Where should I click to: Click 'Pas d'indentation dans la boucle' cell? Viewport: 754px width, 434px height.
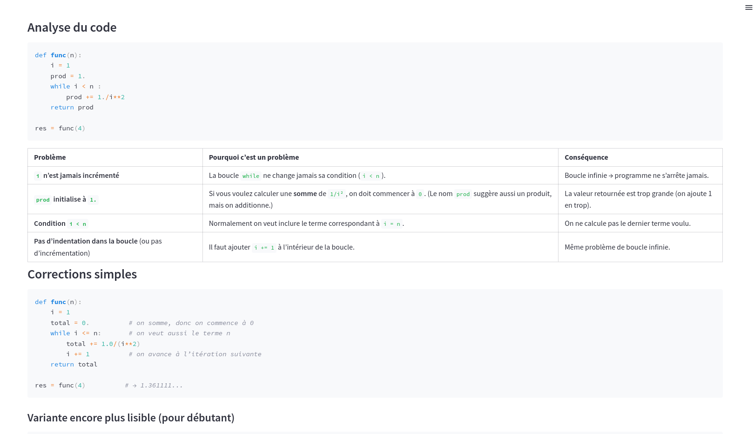[86, 241]
